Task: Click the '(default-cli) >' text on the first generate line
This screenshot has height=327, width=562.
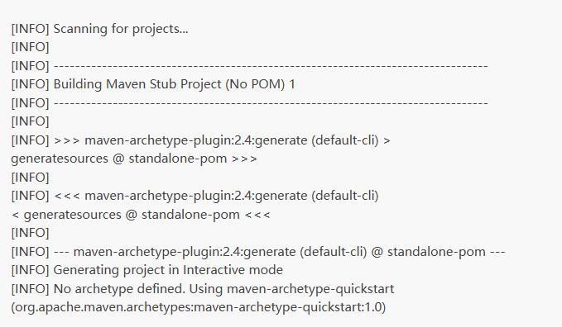Action: coord(351,140)
